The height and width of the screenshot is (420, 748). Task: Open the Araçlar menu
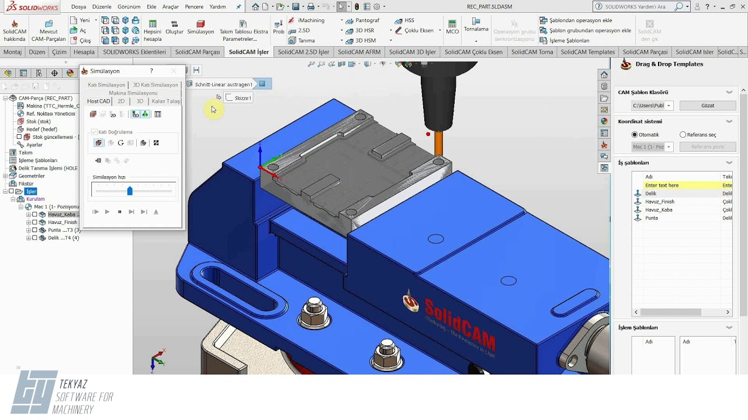point(171,7)
